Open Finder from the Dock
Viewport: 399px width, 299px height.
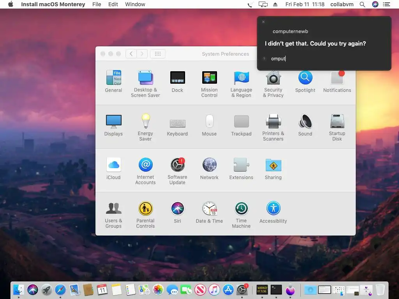19,290
